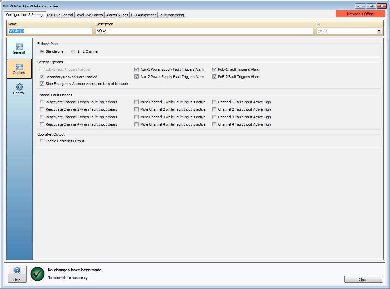This screenshot has width=390, height=289.
Task: Select 1:1 Channel failover mode
Action: [x=73, y=51]
